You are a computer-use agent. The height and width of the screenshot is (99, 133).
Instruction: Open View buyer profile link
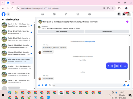90,42
